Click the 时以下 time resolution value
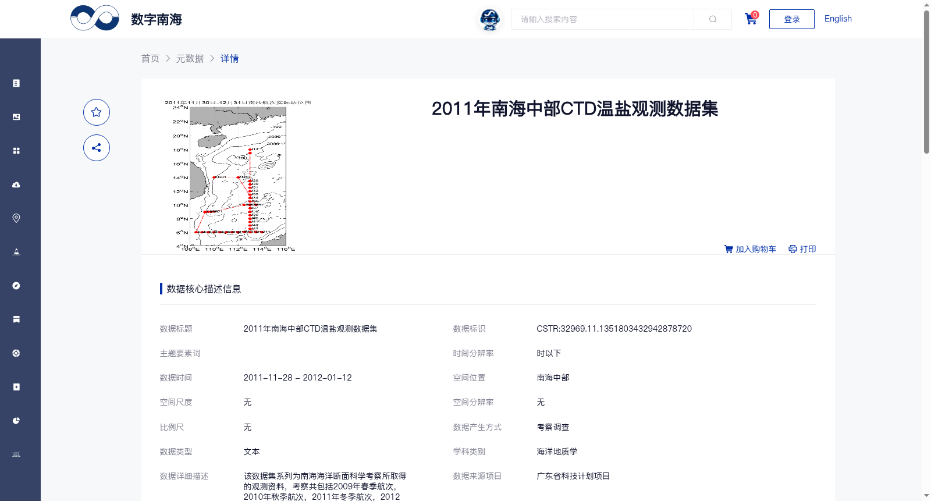The image size is (931, 501). pos(549,353)
